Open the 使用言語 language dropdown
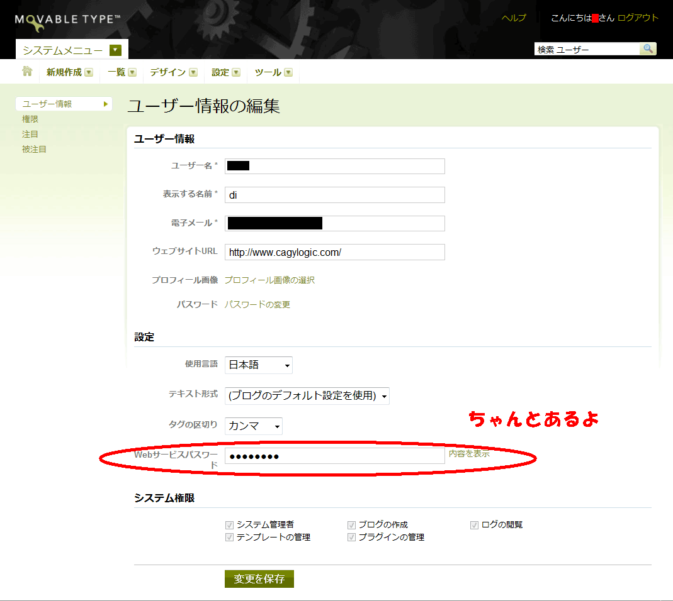Screen dimensions: 673x601 259,365
